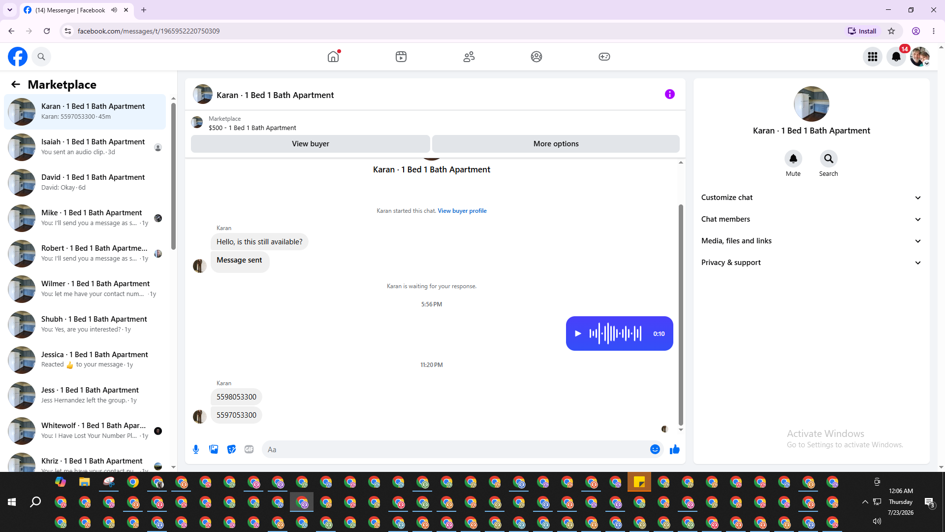
Task: Click the conversation scrollbar
Action: pos(681,314)
